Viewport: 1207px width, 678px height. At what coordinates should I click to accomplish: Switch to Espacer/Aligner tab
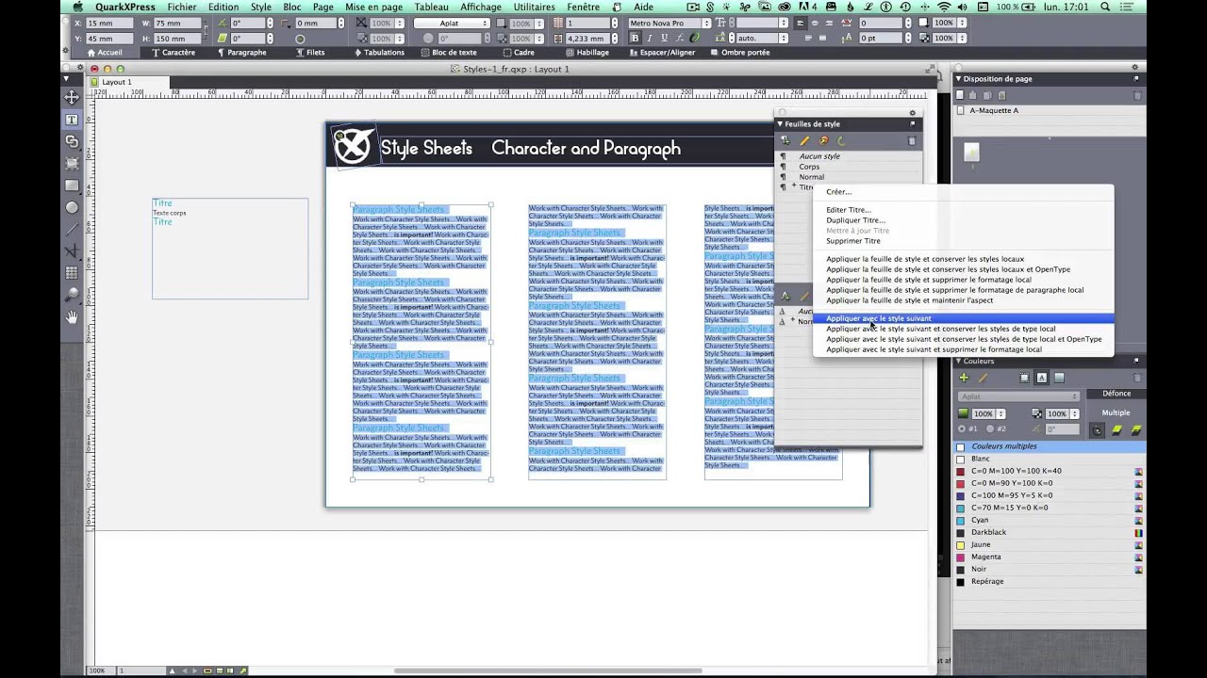click(x=662, y=53)
